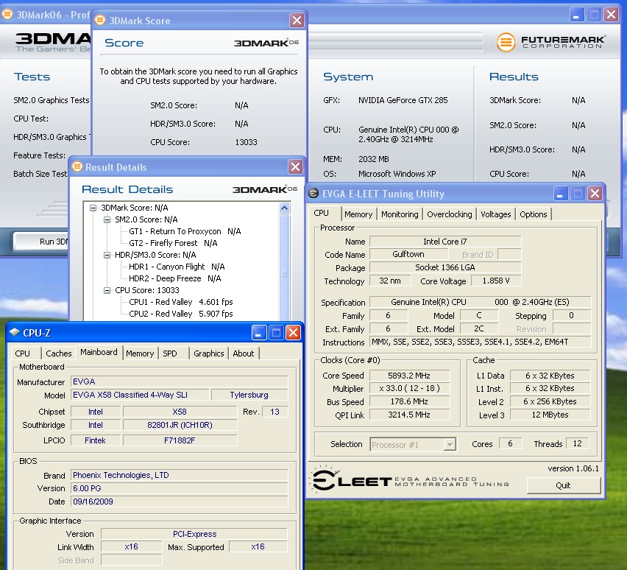
Task: Open the Memory tab in E-LEET
Action: (x=358, y=214)
